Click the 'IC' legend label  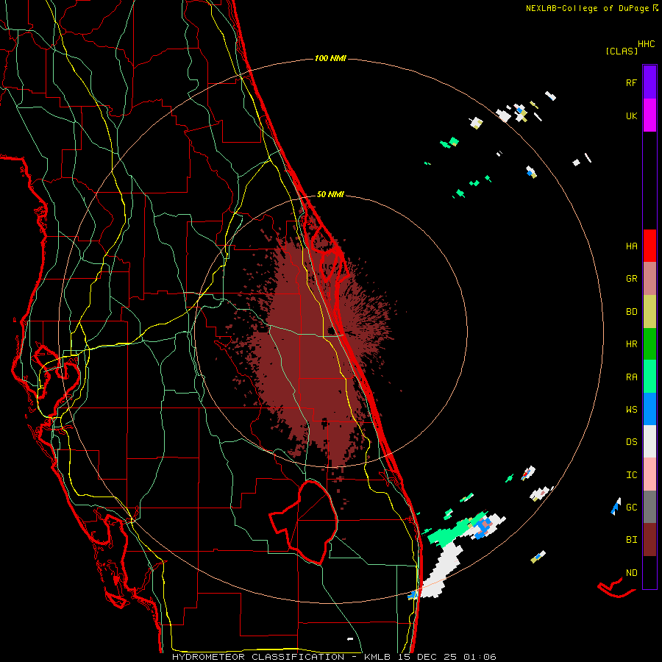click(x=632, y=475)
